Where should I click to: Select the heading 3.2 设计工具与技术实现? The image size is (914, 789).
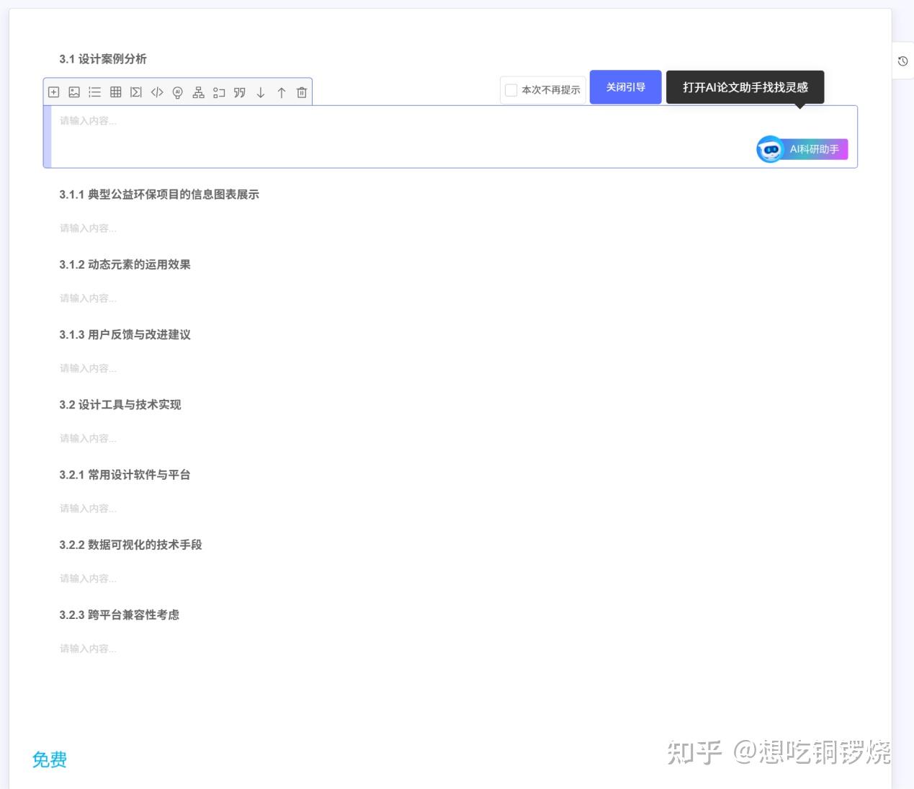click(120, 405)
